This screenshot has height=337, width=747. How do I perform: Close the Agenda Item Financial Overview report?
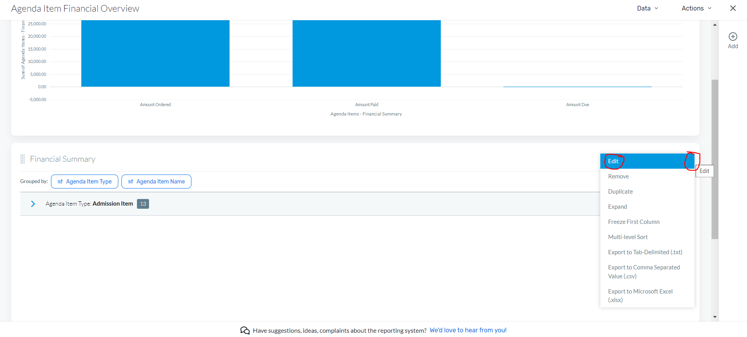tap(733, 8)
